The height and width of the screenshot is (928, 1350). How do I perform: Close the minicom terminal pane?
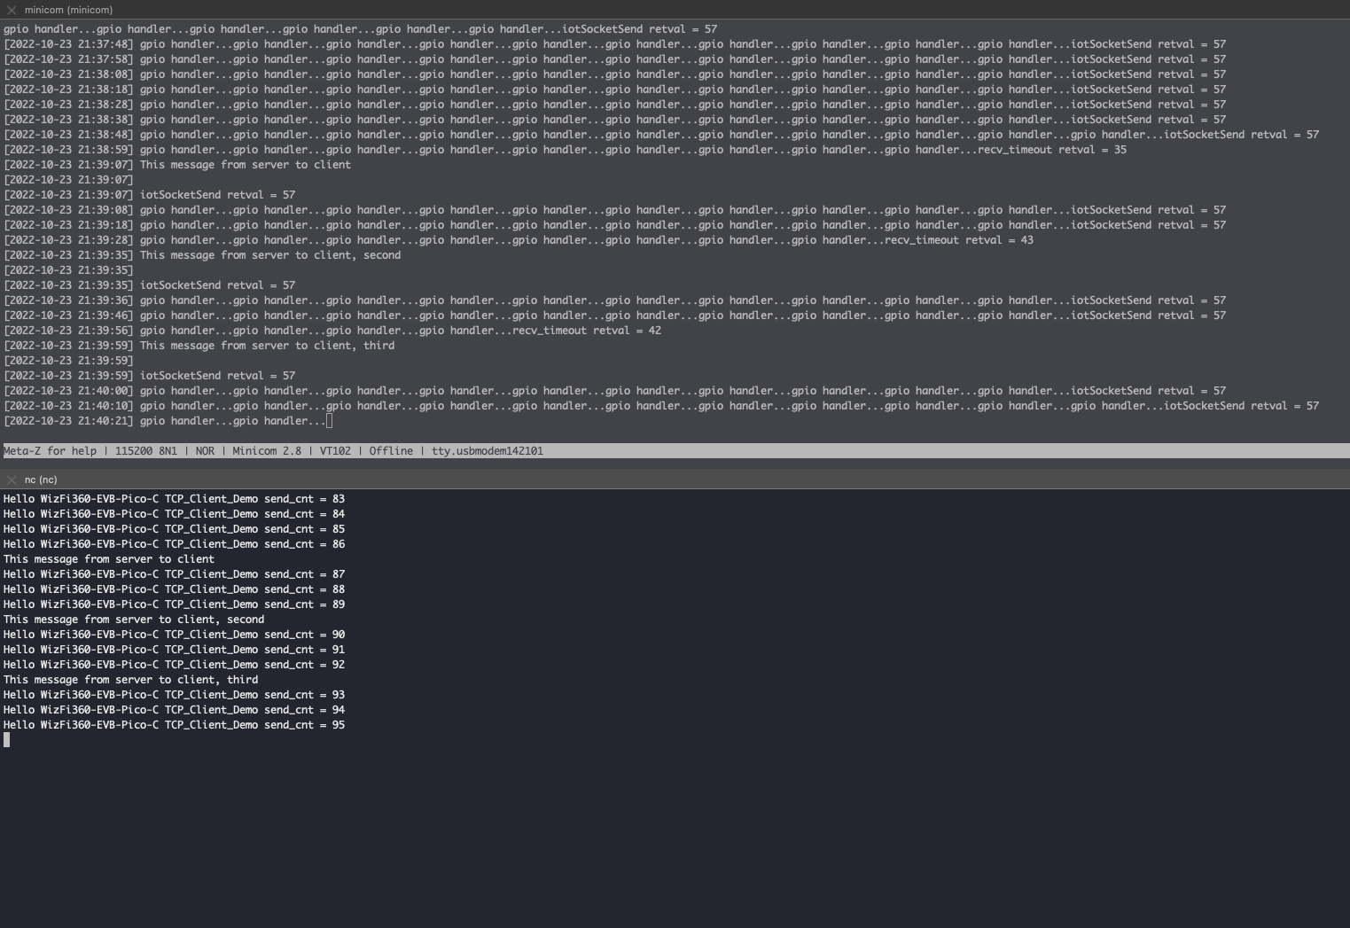click(x=12, y=10)
